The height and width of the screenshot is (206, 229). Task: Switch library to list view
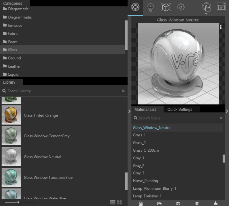click(113, 202)
